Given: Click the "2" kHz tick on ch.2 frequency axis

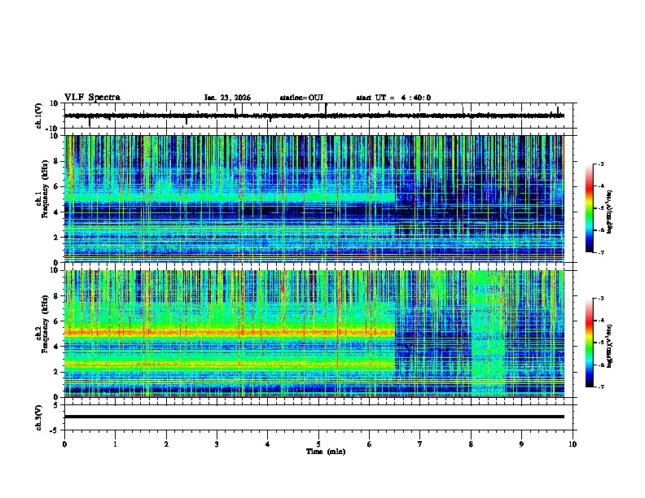Looking at the screenshot, I should tap(57, 372).
